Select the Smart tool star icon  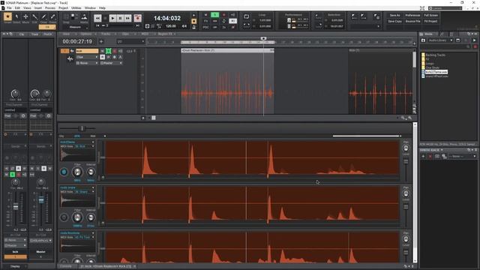coord(7,16)
